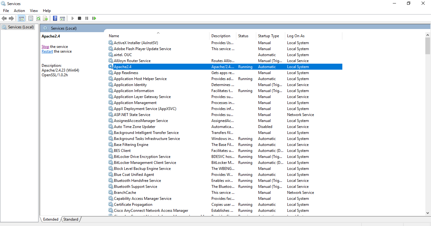
Task: Switch to the Standard tab
Action: coord(70,219)
